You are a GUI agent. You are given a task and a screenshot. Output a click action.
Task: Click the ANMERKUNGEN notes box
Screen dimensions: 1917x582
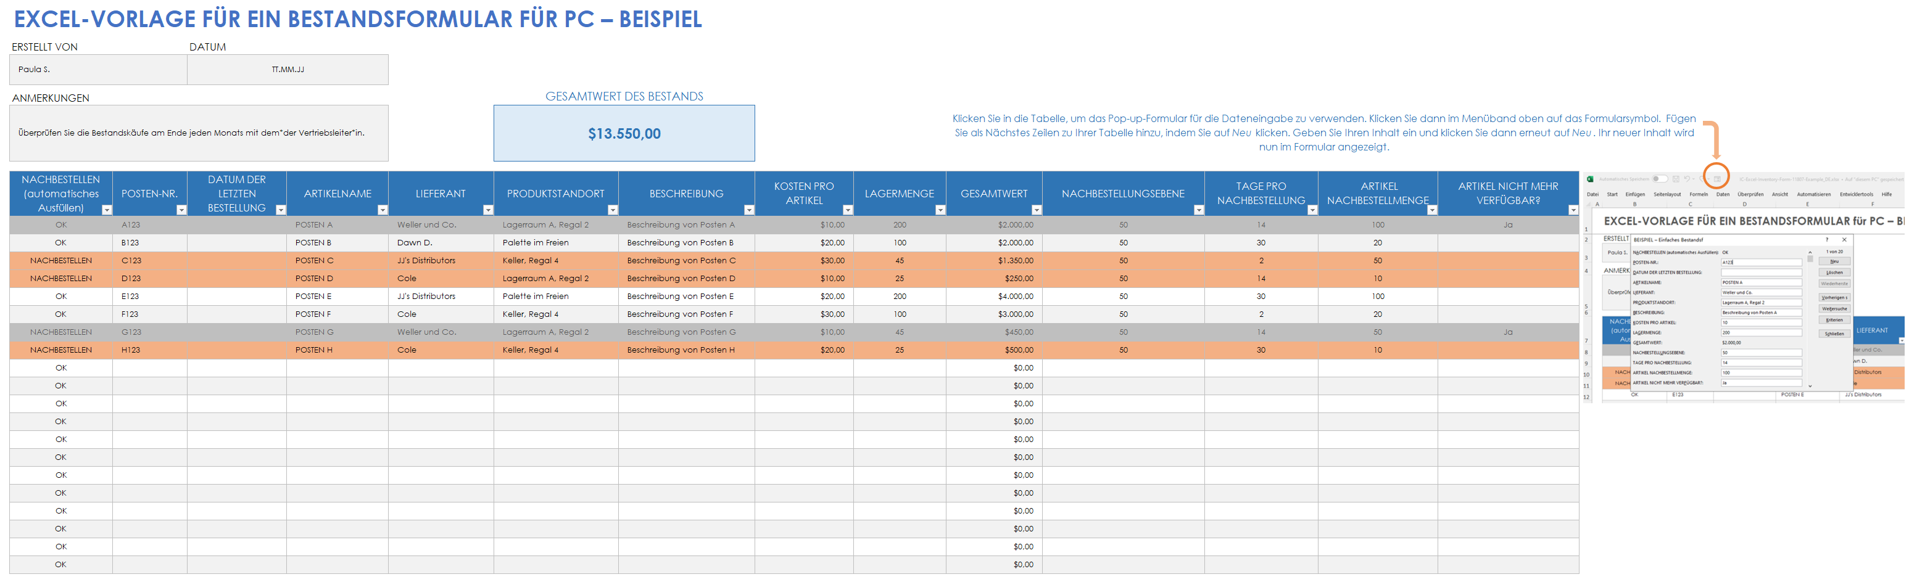[x=199, y=133]
